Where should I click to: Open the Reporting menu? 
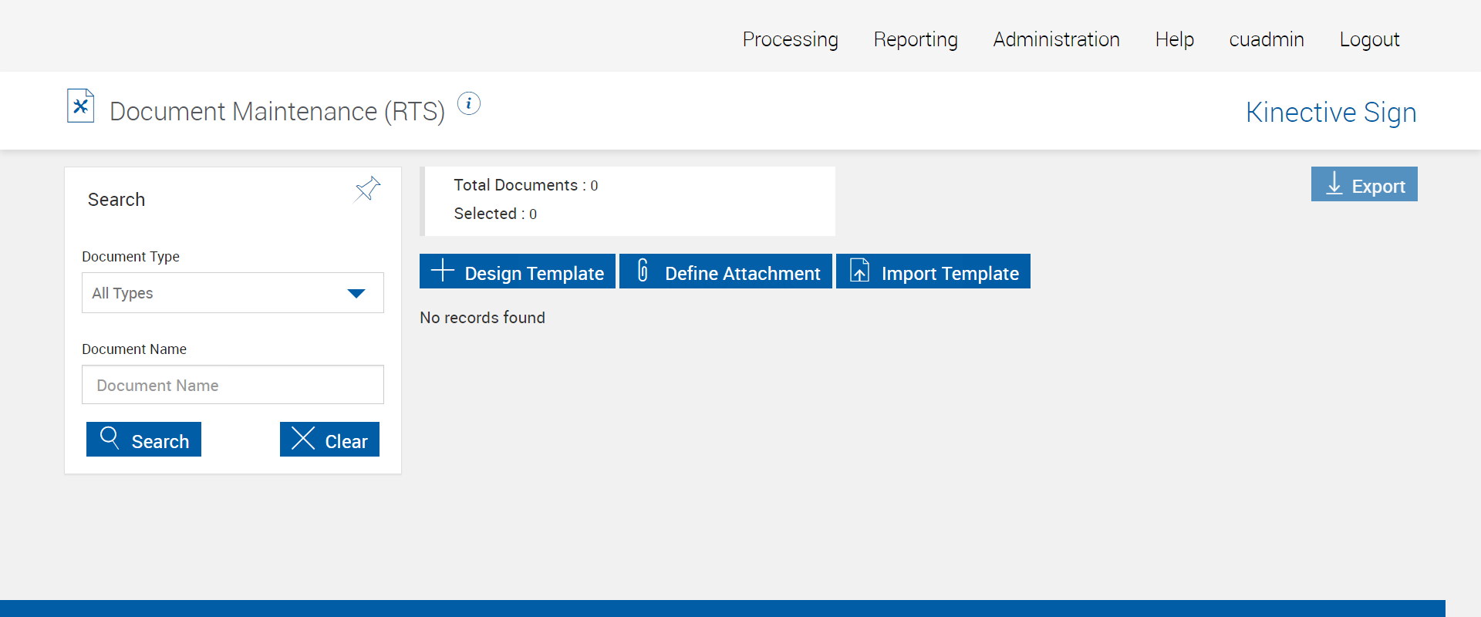pos(916,39)
